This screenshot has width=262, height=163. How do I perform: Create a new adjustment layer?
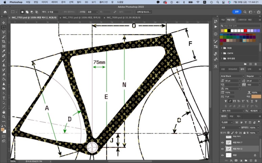tap(241, 161)
